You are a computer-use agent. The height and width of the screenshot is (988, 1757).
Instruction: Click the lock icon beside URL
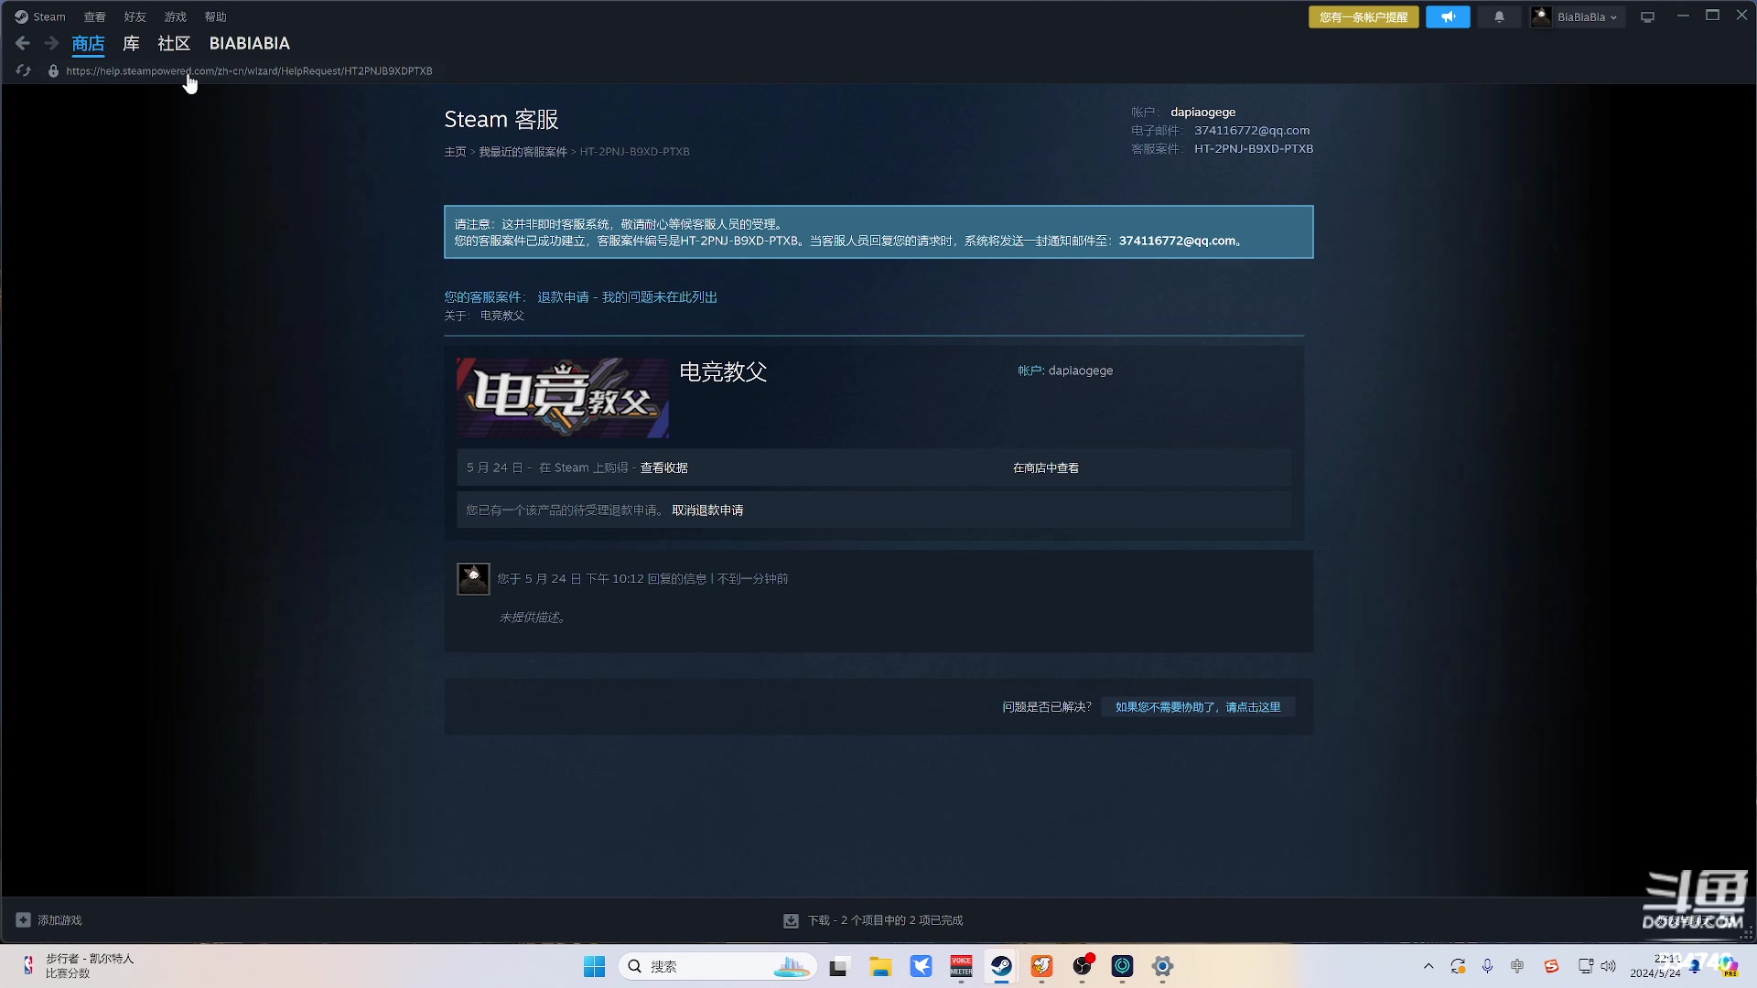[53, 70]
